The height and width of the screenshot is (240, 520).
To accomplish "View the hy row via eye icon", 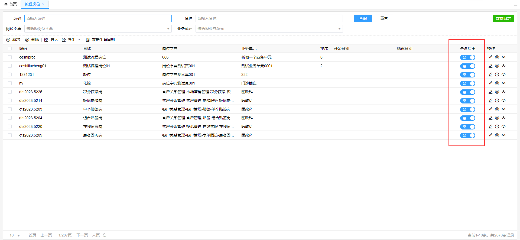I will (503, 83).
